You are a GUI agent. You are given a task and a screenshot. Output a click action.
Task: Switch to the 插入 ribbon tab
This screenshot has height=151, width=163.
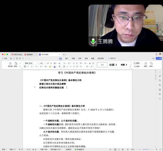coord(67,58)
